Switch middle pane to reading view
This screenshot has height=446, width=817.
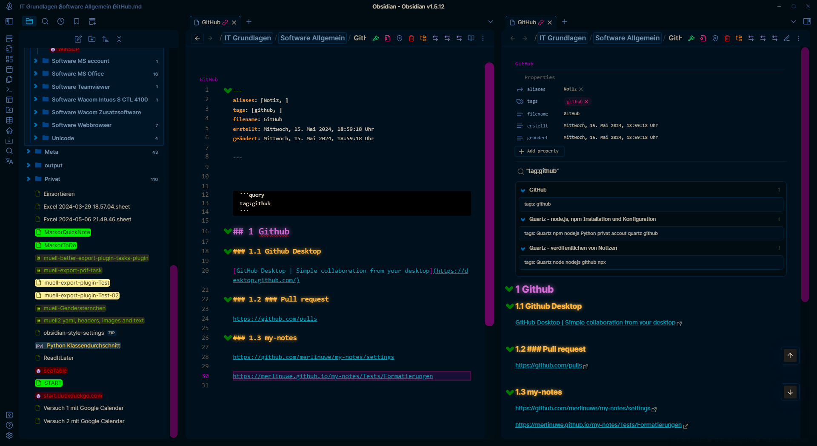[x=471, y=38]
